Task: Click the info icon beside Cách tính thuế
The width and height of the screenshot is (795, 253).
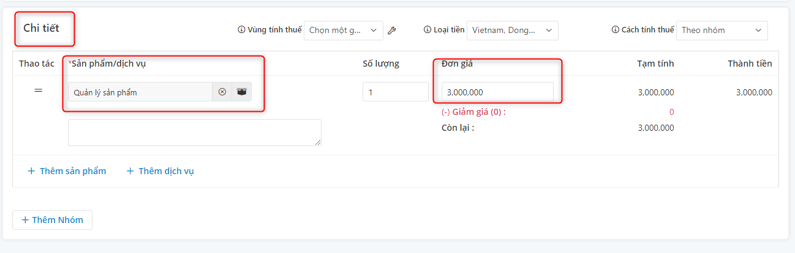Action: tap(616, 29)
